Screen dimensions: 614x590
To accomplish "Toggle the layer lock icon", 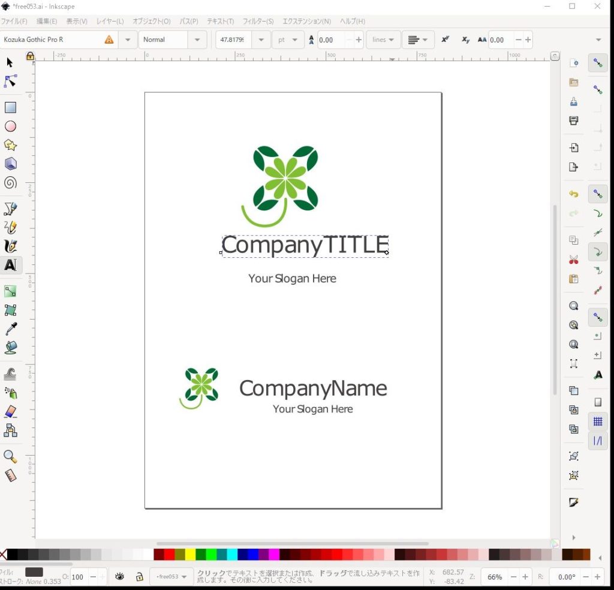I will pos(139,577).
